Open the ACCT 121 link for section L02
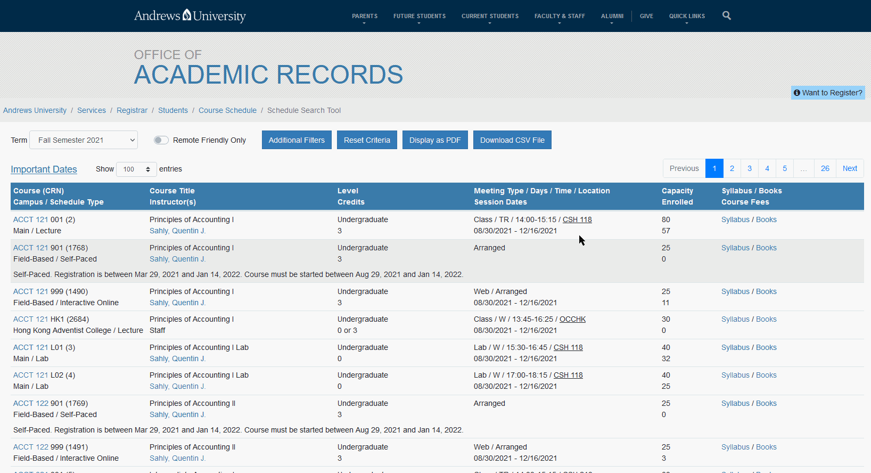 (30, 375)
